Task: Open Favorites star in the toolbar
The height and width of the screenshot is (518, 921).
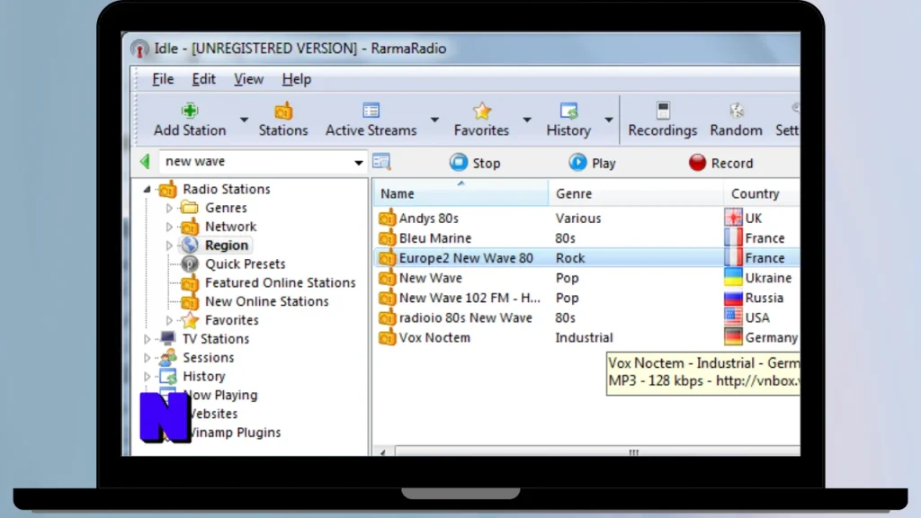Action: pyautogui.click(x=481, y=120)
